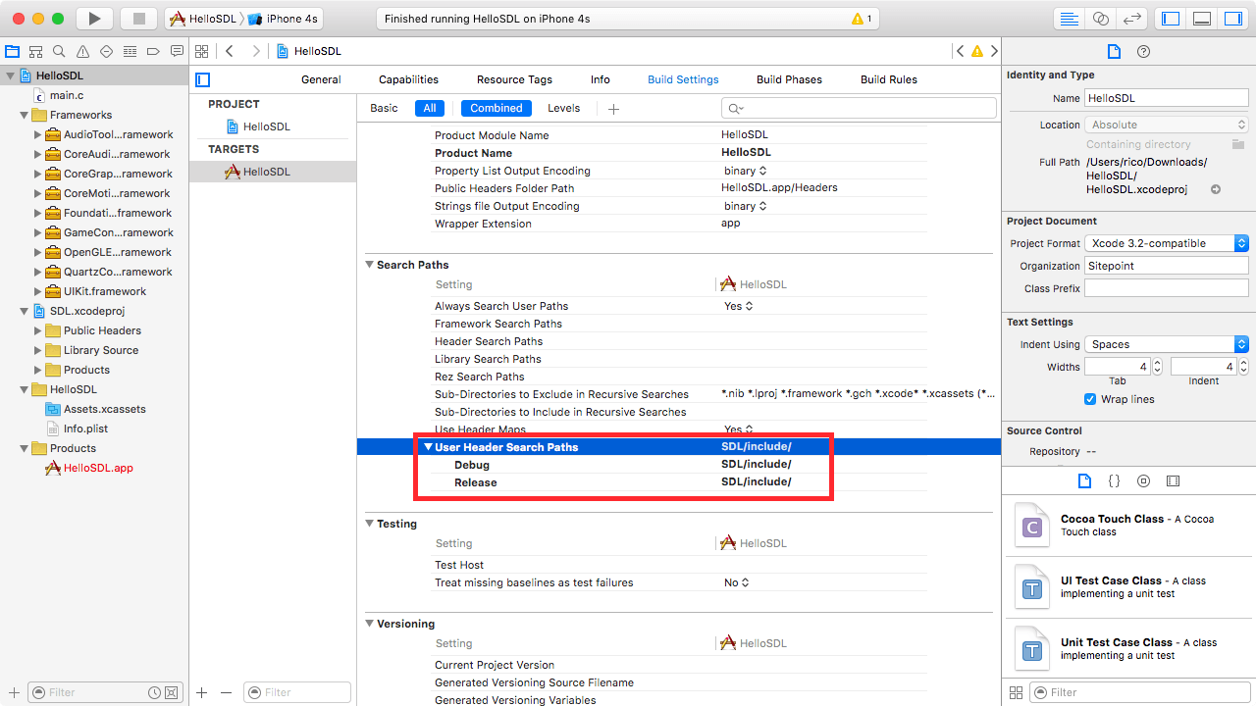This screenshot has height=706, width=1256.
Task: Add a new target with plus button
Action: [201, 692]
